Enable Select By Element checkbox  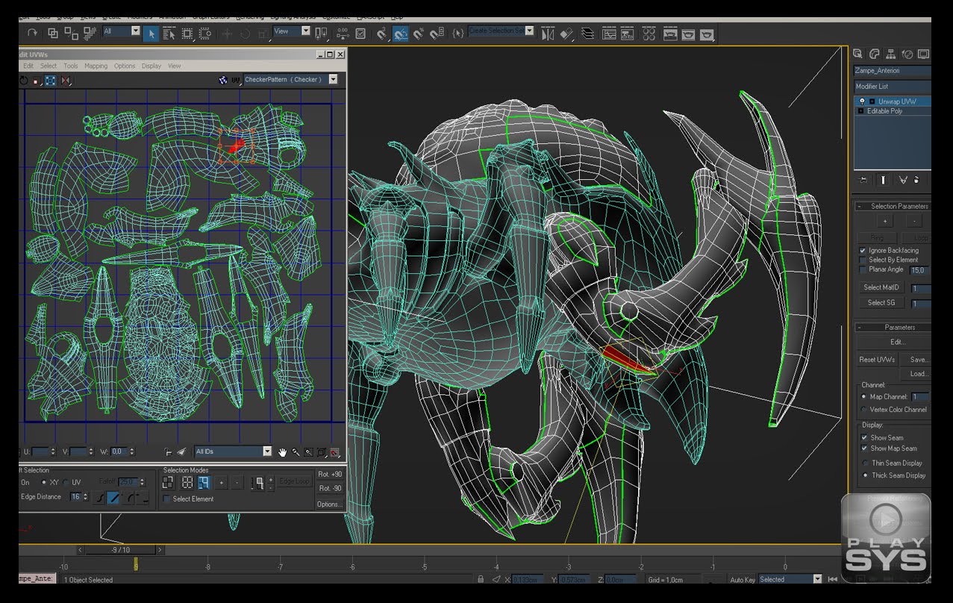point(863,260)
